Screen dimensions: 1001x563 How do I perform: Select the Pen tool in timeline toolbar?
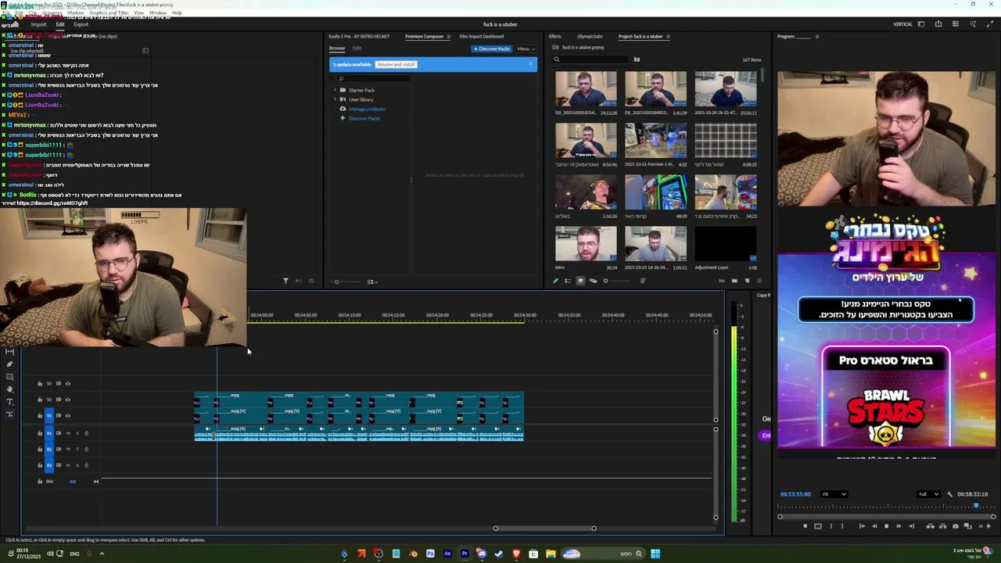9,364
